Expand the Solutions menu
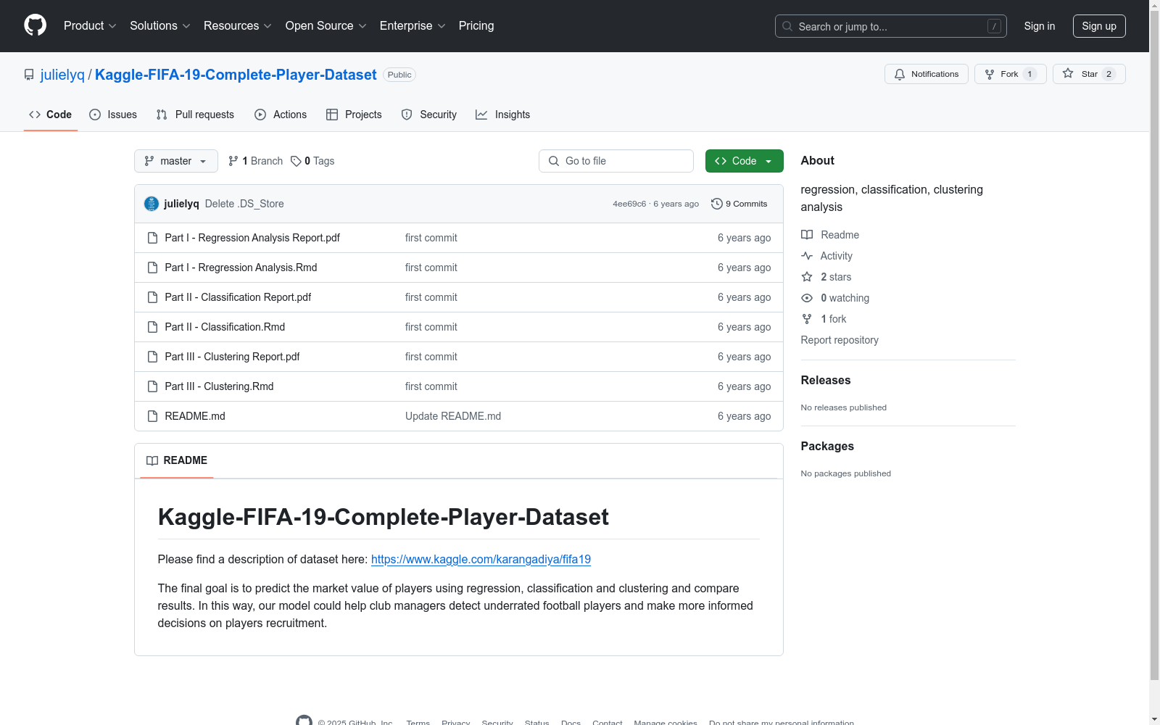This screenshot has height=725, width=1160. tap(159, 26)
